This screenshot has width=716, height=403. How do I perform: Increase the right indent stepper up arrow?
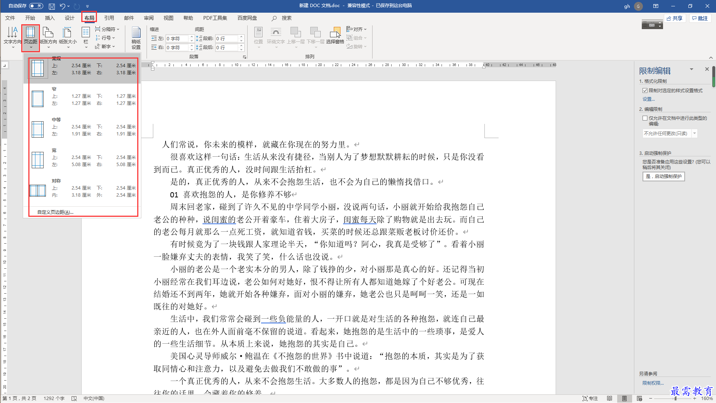pos(192,46)
